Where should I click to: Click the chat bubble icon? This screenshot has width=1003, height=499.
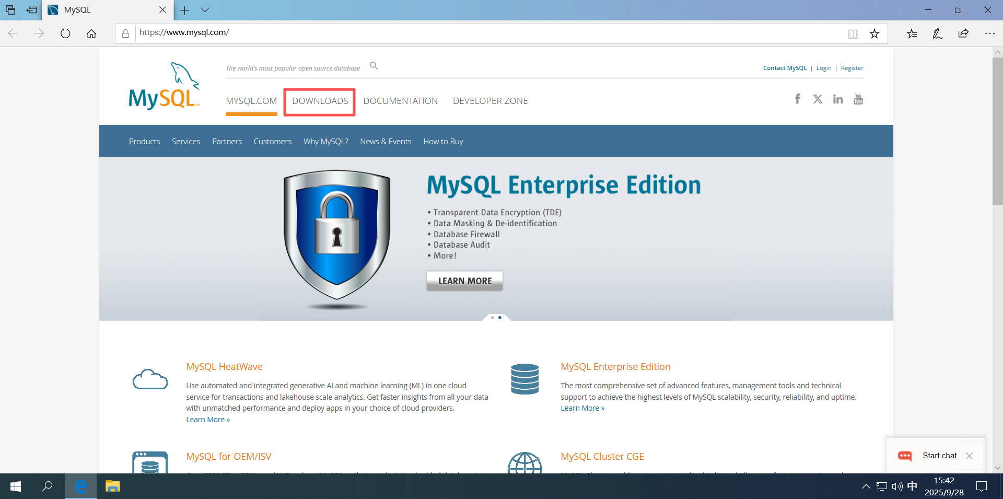pyautogui.click(x=905, y=456)
